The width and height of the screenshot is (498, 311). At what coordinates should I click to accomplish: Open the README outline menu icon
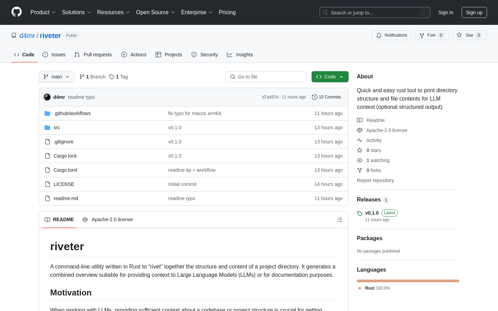[x=340, y=220]
